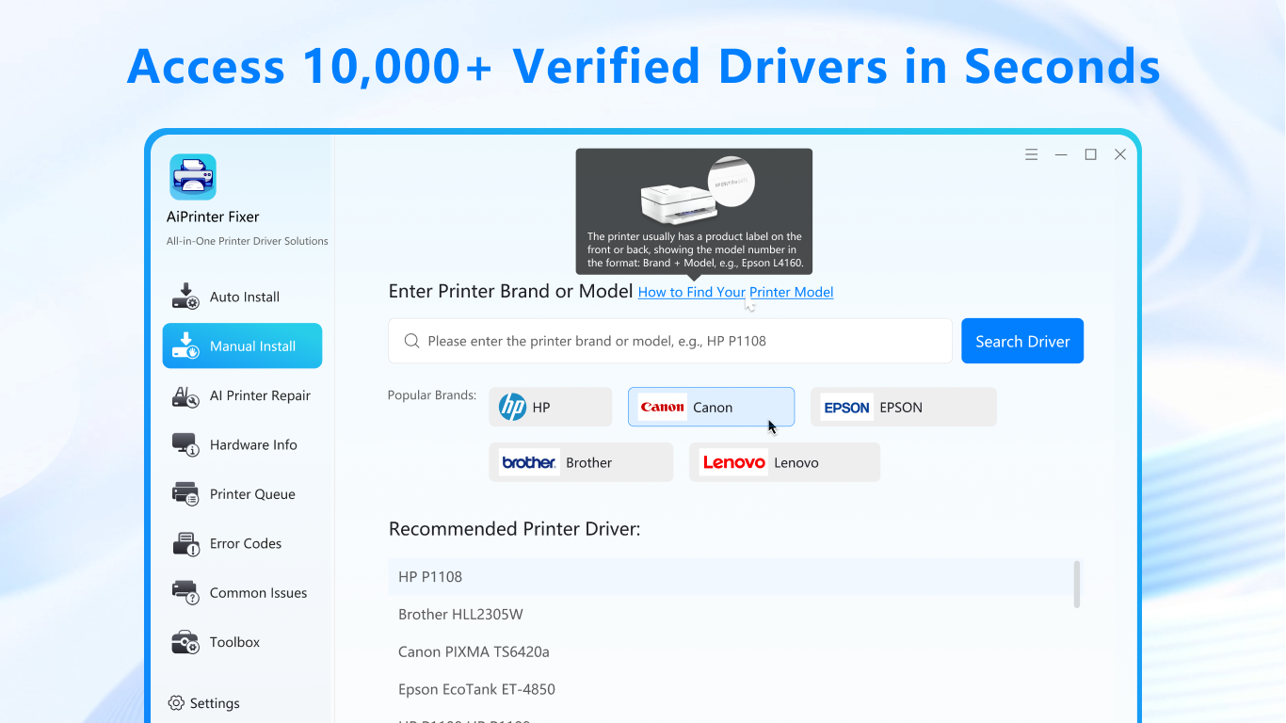
Task: Click the Printer Queue icon
Action: click(185, 494)
